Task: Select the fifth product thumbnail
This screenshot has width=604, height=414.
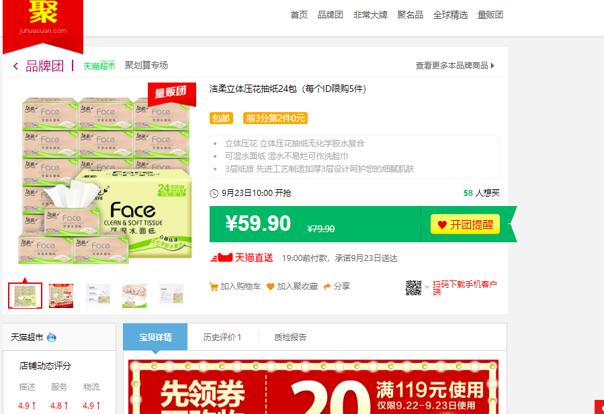Action: (x=171, y=295)
